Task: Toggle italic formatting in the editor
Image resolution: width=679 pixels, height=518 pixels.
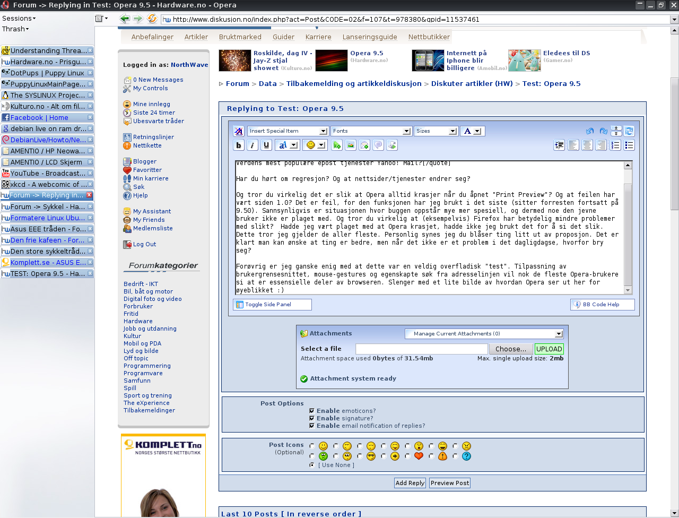Action: click(253, 145)
